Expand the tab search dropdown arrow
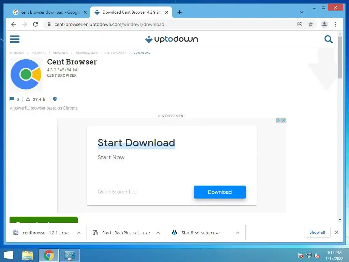This screenshot has height=262, width=349. click(301, 12)
